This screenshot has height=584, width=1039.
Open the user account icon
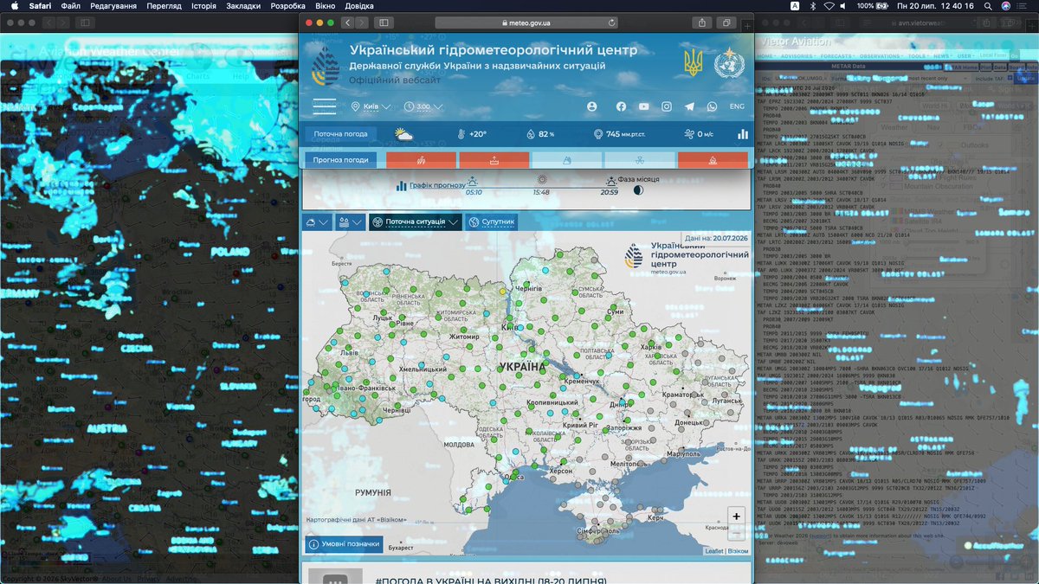[x=592, y=106]
